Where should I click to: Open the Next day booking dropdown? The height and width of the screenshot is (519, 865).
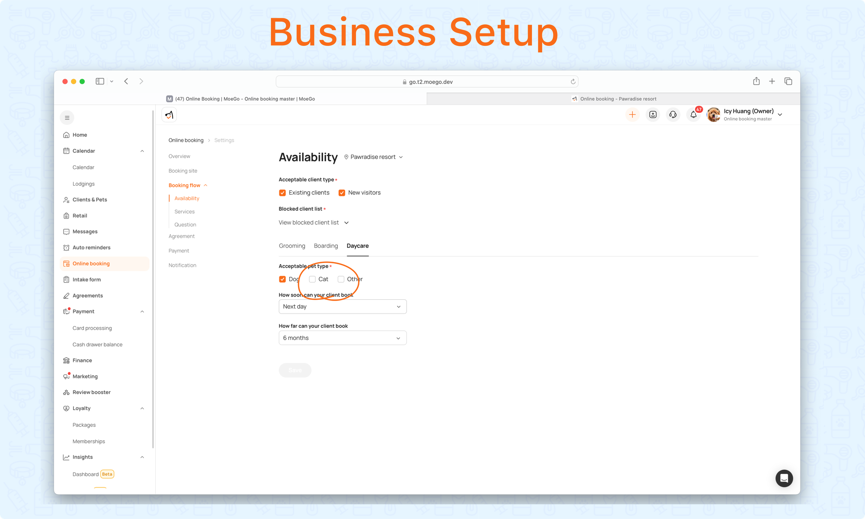coord(343,307)
